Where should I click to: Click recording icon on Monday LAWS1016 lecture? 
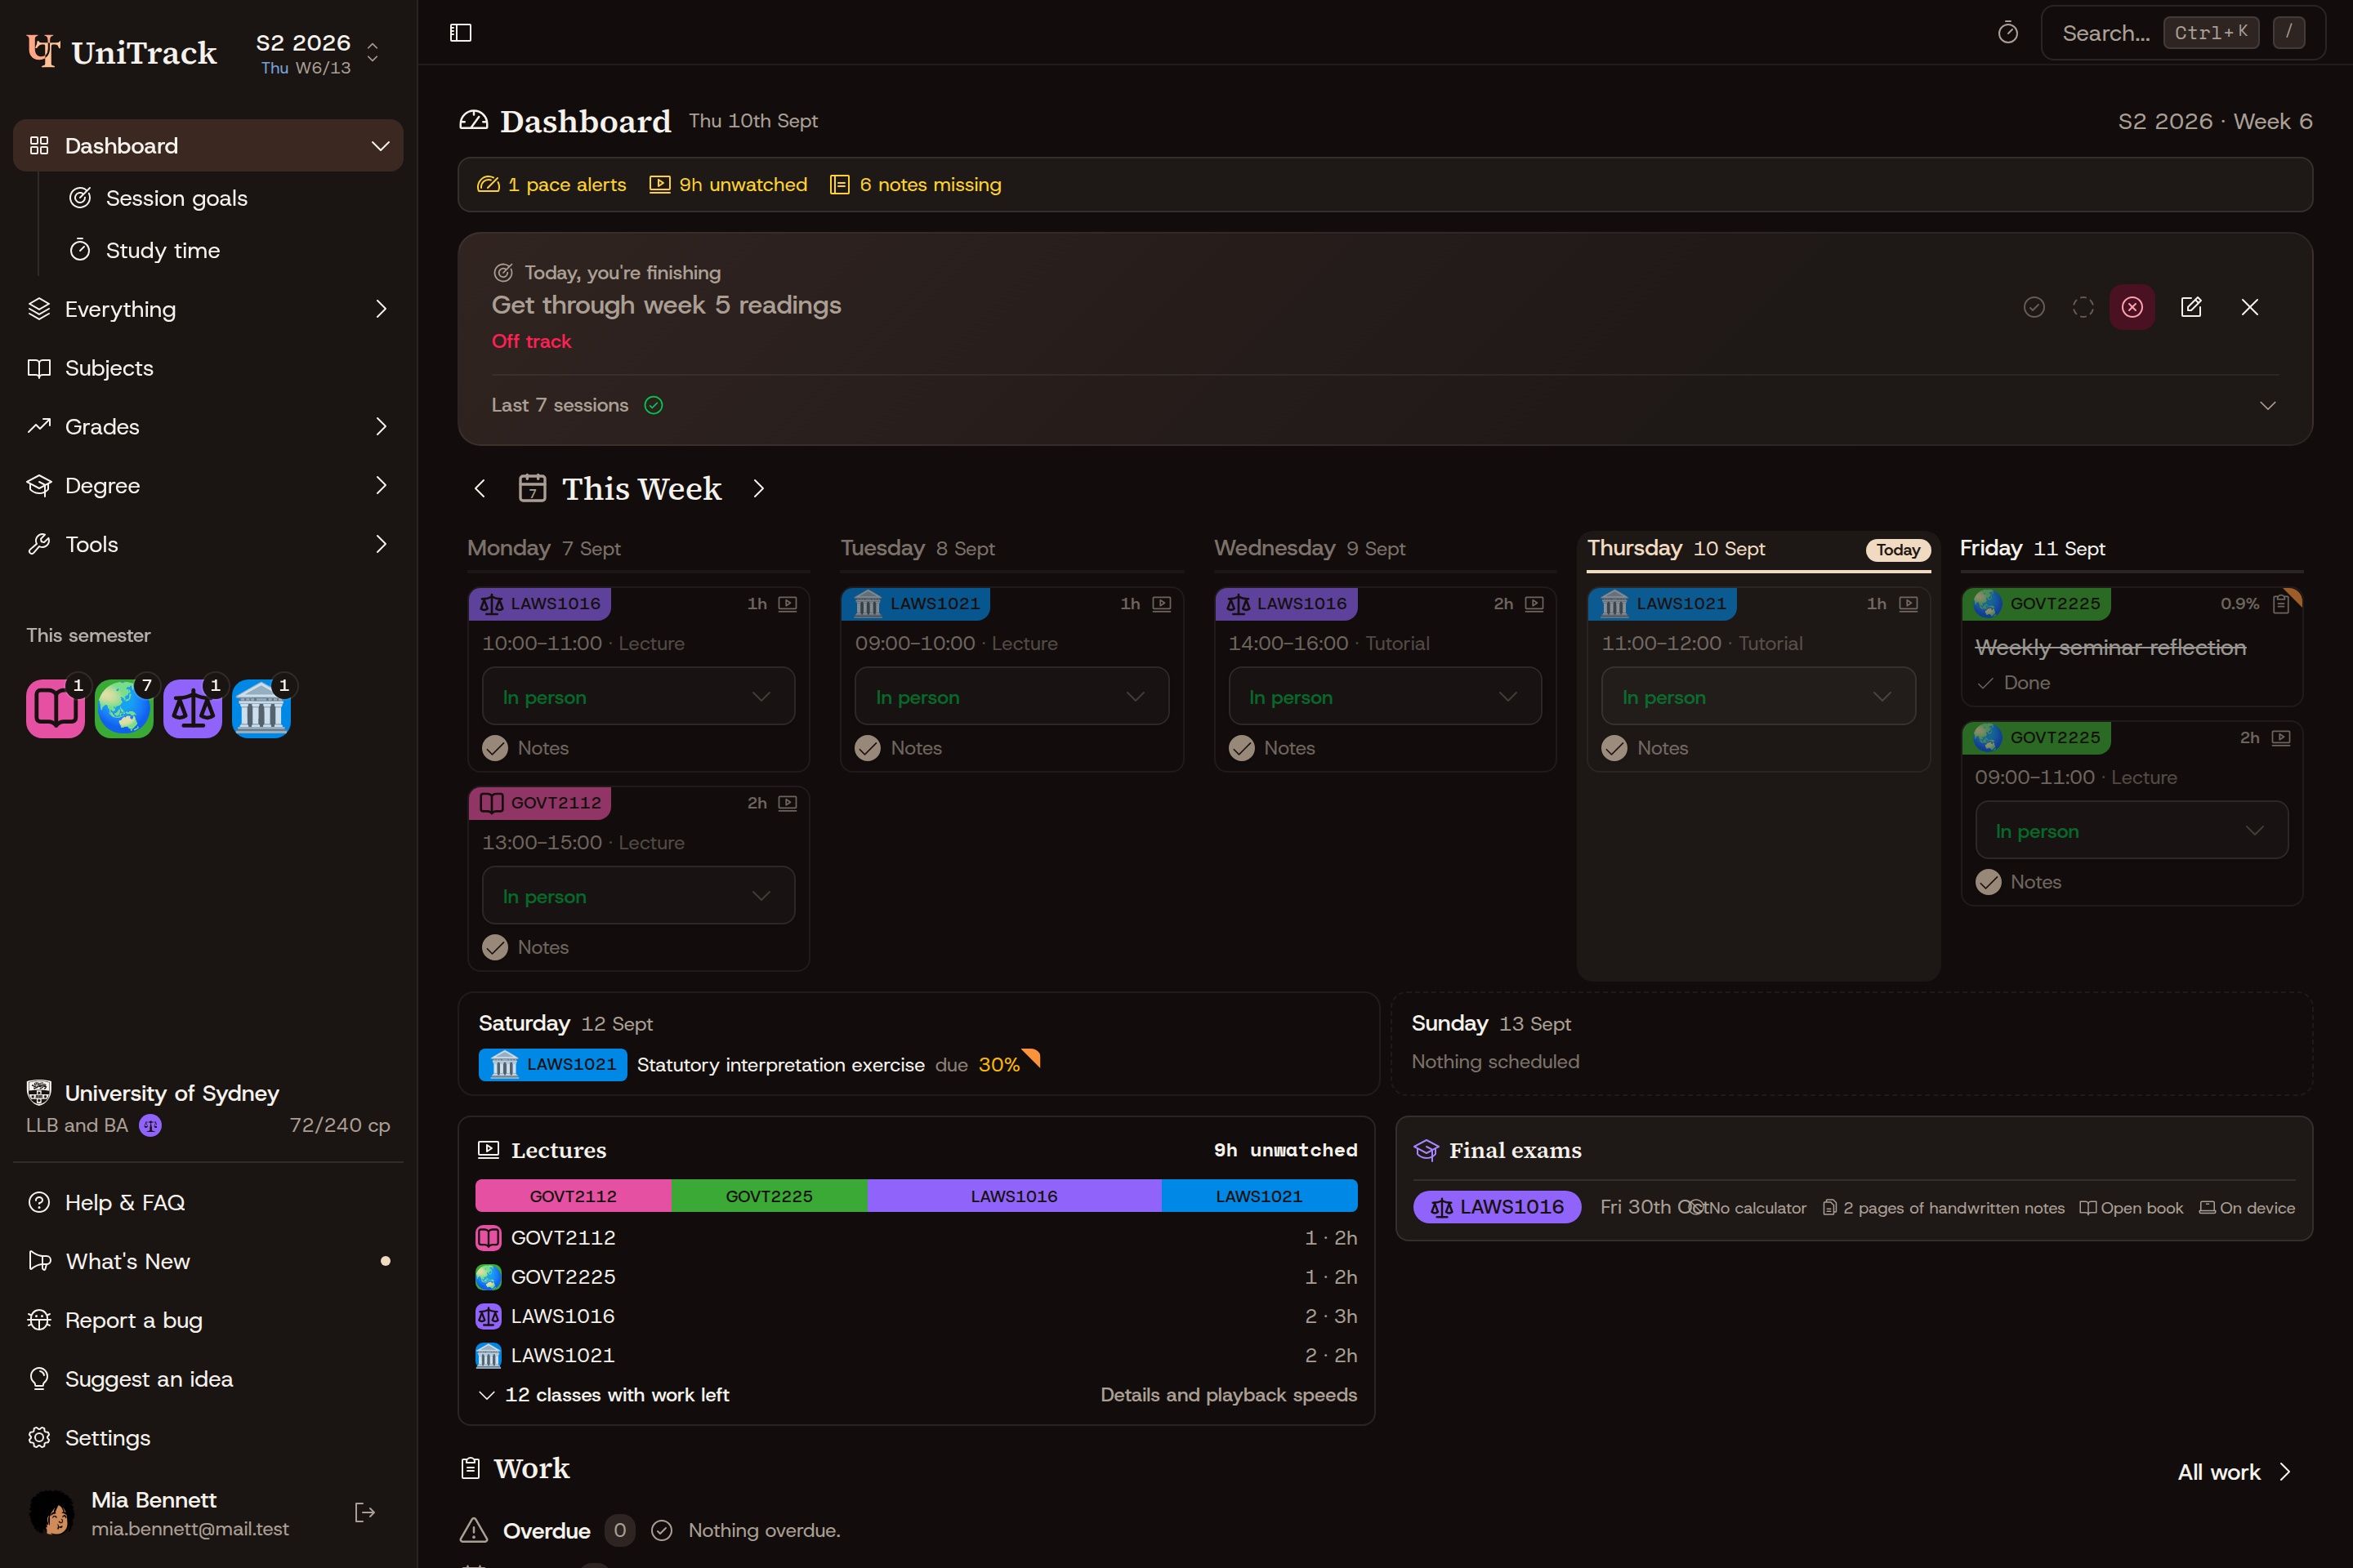pos(788,603)
